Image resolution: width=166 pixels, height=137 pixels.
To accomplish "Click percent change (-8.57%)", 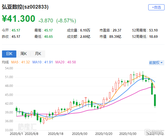I will (x=66, y=21).
